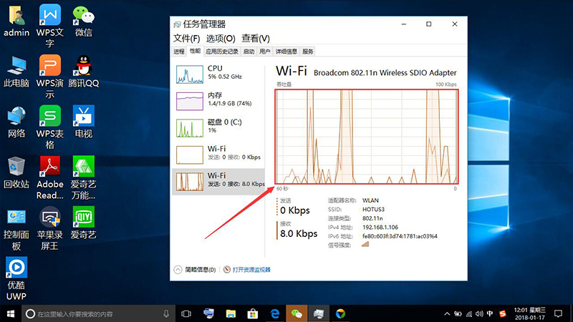The image size is (573, 322).
Task: Click microphone icon in search box
Action: click(166, 313)
